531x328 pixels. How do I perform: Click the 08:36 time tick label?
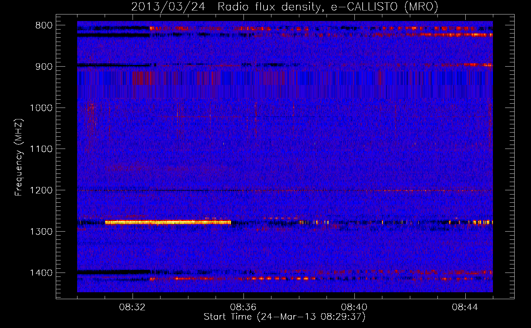tap(244, 307)
